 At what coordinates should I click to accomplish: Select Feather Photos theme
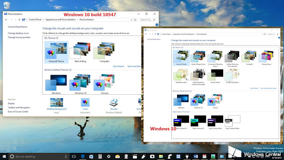point(232,59)
